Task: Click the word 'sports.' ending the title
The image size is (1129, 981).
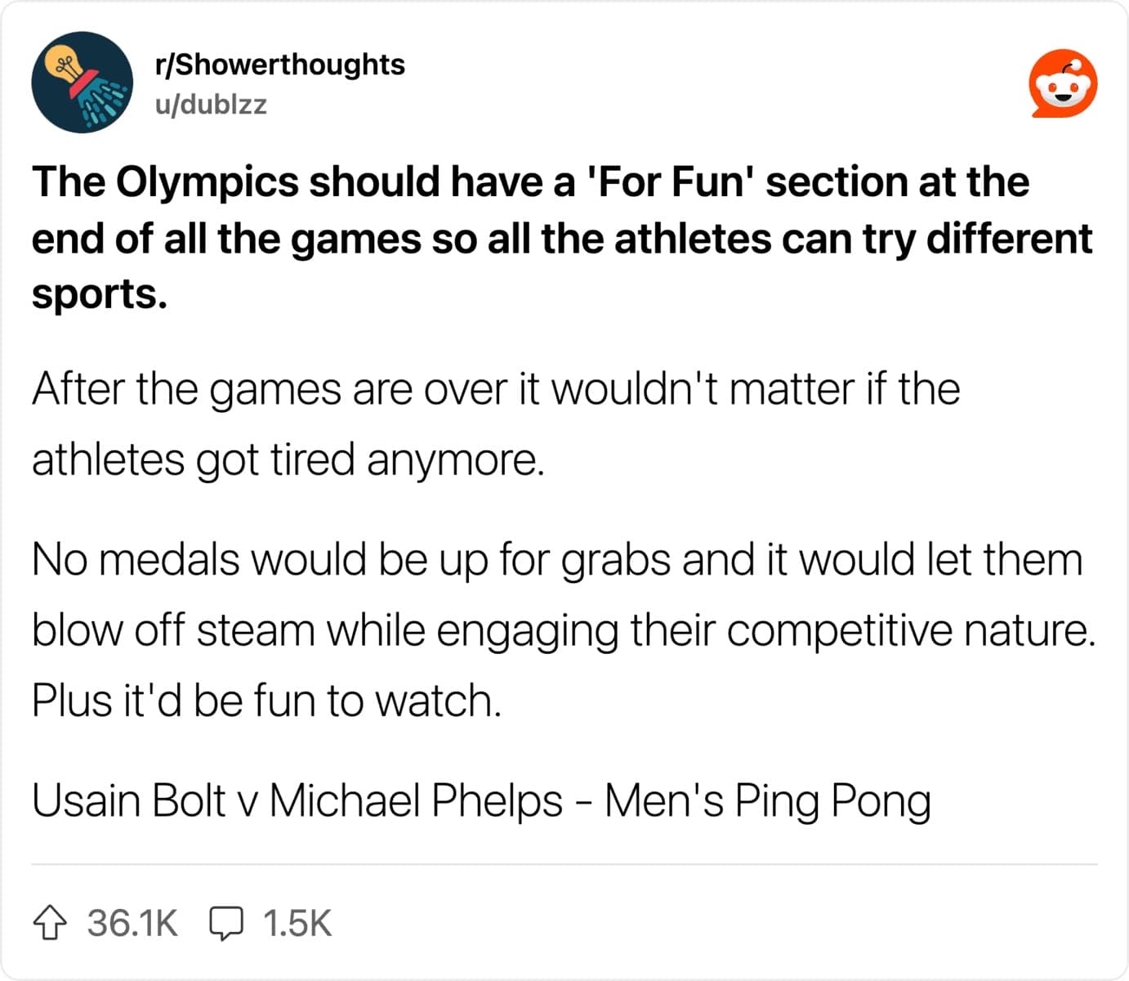Action: tap(100, 295)
